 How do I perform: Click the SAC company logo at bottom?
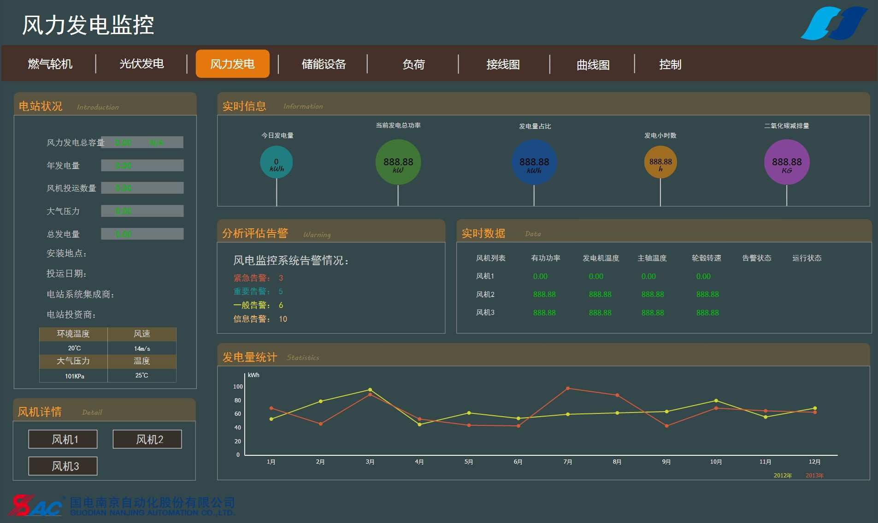pos(35,506)
